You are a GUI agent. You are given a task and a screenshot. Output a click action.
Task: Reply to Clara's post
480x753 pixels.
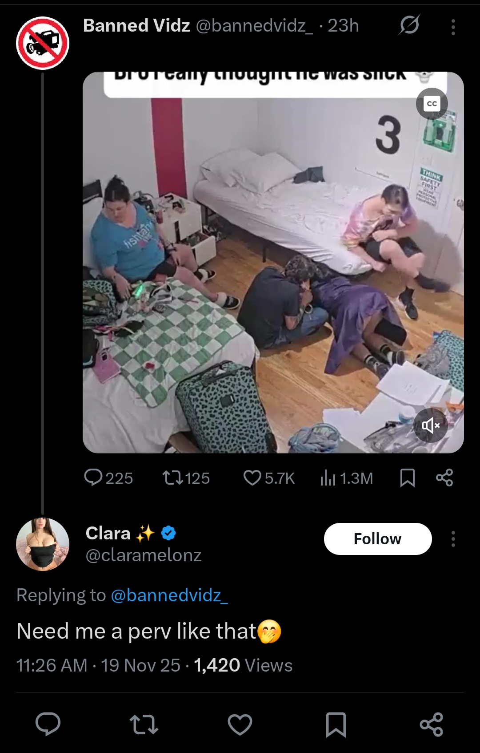point(48,724)
